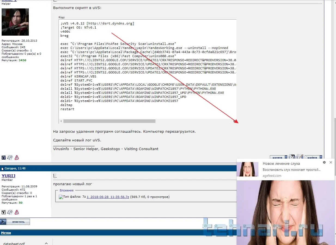Viewport: 336px width, 245px height.
Task: Open the datasheet.pdf download item
Action: (14, 244)
